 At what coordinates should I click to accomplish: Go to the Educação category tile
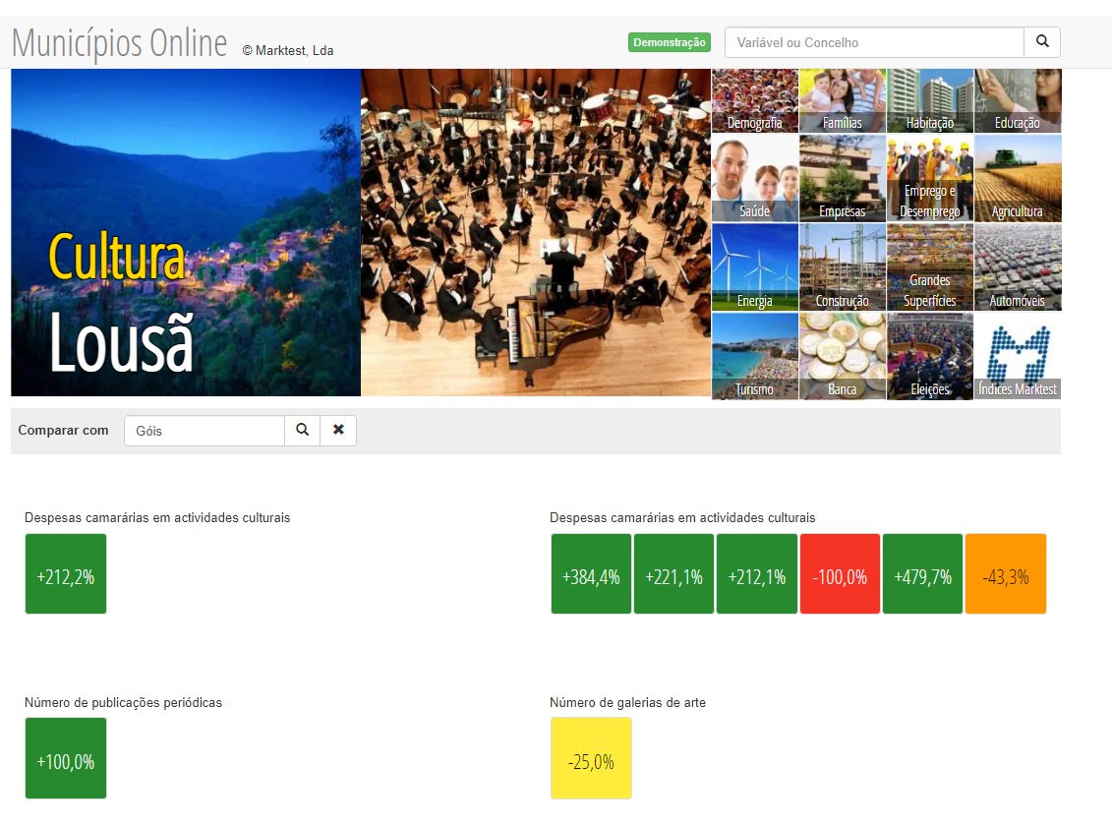tap(1017, 101)
